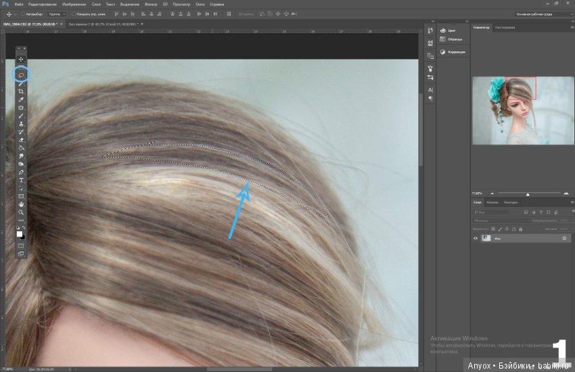The height and width of the screenshot is (372, 575).
Task: Open the Изображение menu
Action: click(74, 5)
